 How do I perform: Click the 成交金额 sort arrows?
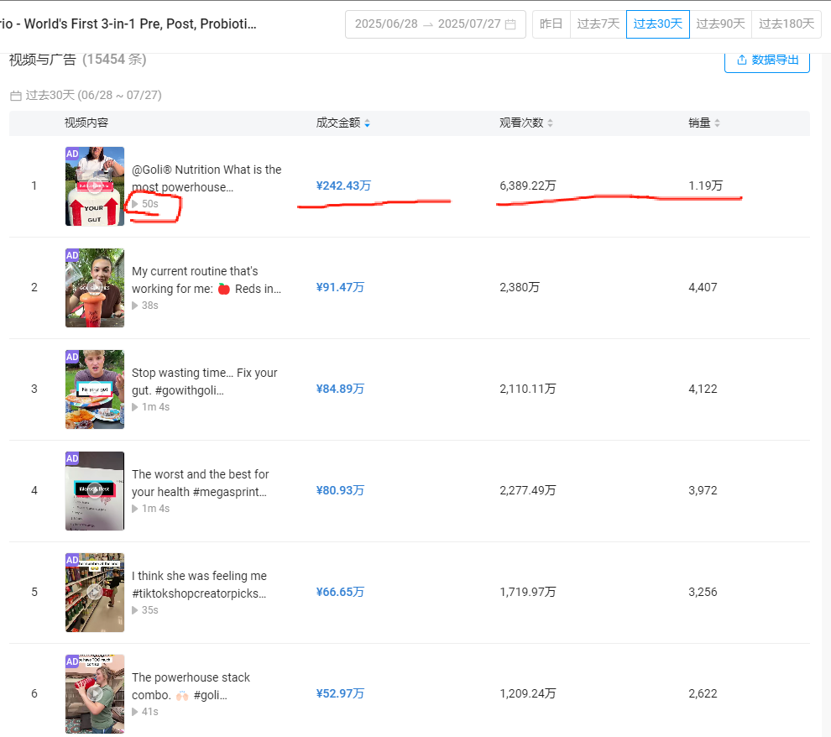pyautogui.click(x=368, y=123)
